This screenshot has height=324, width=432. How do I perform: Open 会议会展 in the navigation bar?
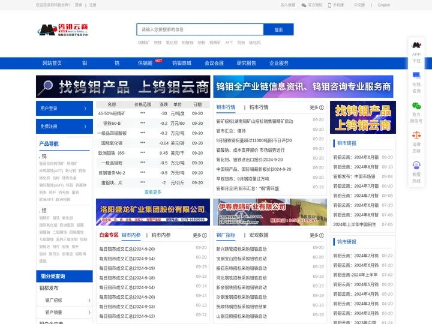pyautogui.click(x=214, y=63)
